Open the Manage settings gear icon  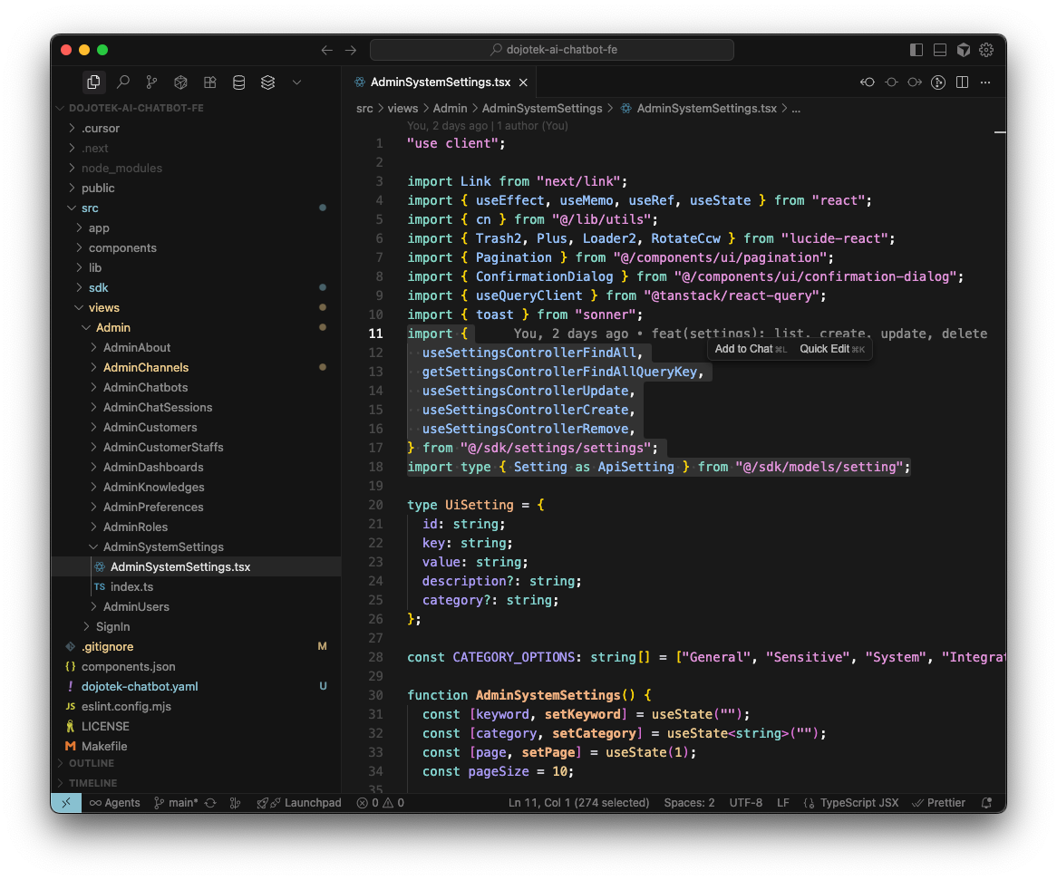987,50
